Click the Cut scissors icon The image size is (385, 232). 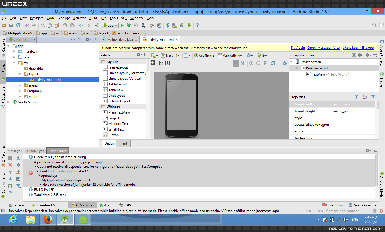click(x=43, y=25)
